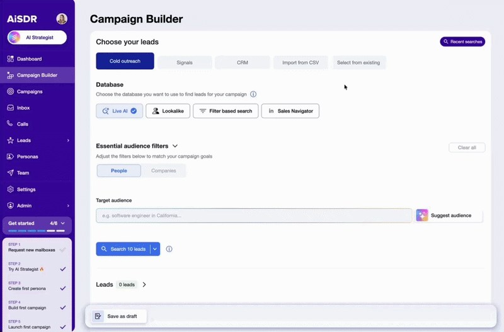
Task: Click the Target audience input field
Action: (x=254, y=216)
